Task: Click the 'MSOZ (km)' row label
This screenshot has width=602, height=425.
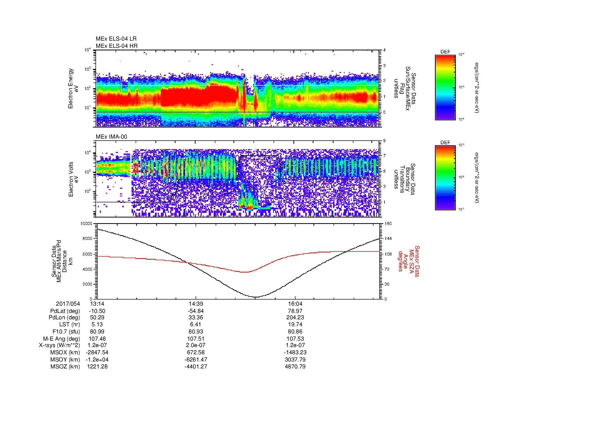Action: click(x=65, y=367)
